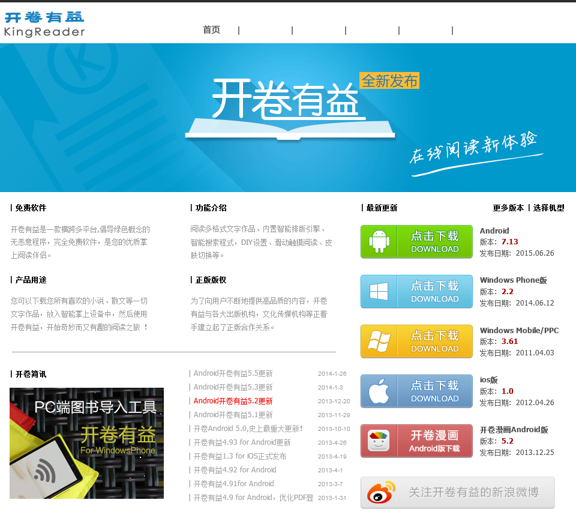Click news date 2014-1-26
Viewport: 576px width, 524px height.
click(x=332, y=374)
